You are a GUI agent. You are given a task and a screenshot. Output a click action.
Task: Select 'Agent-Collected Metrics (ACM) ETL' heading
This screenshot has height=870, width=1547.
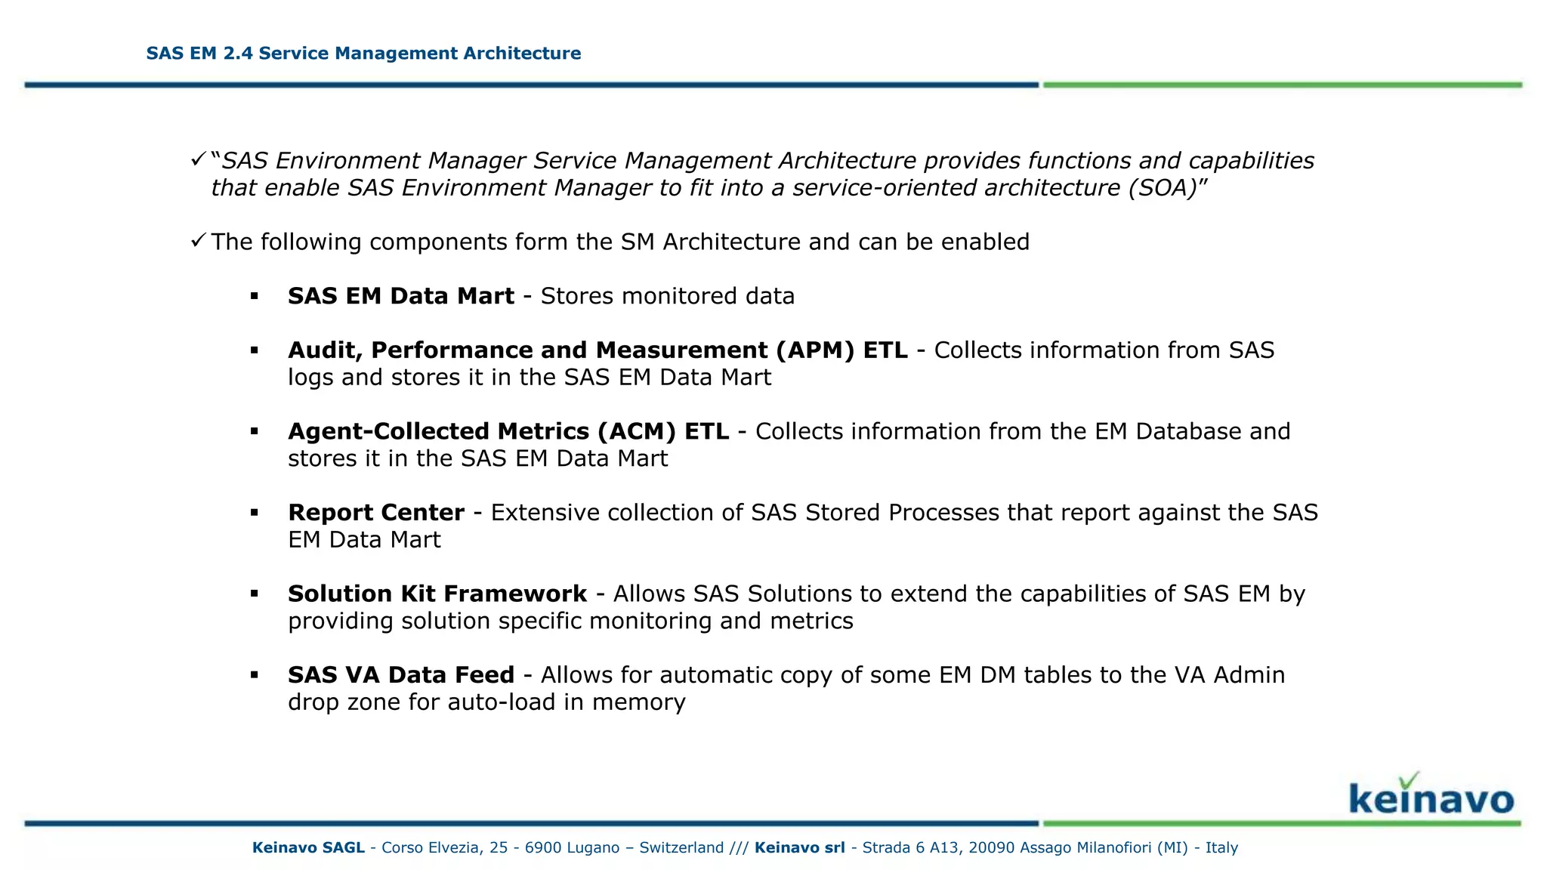(x=508, y=431)
